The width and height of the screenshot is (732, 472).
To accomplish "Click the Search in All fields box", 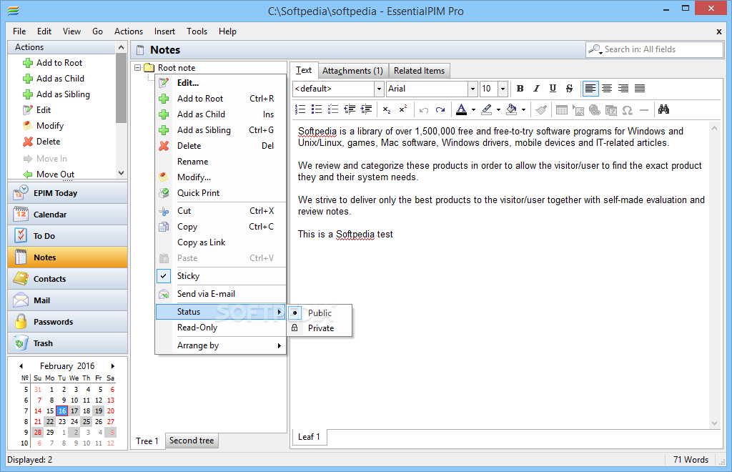I will point(655,49).
